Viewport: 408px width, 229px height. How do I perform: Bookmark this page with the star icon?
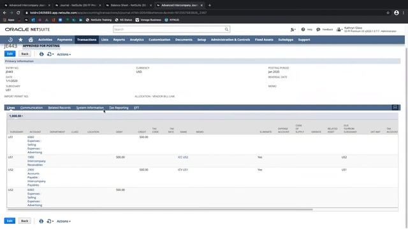[x=388, y=13]
